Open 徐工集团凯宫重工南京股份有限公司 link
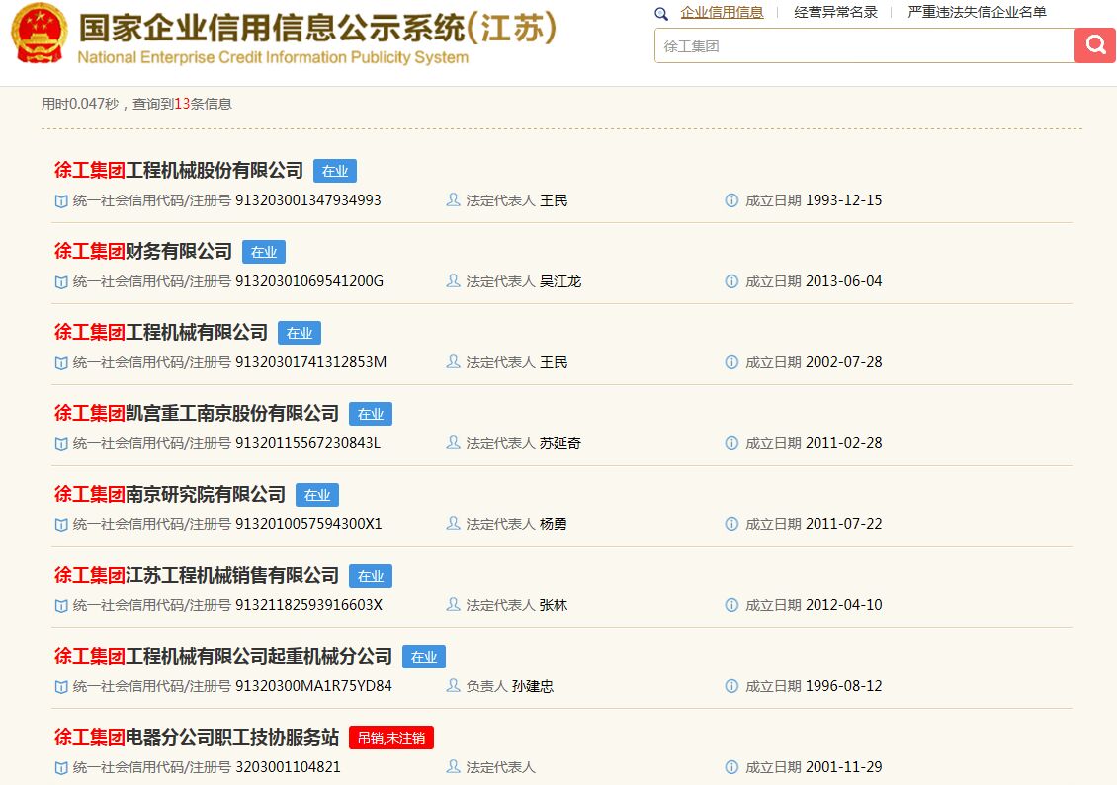1117x785 pixels. pyautogui.click(x=197, y=414)
